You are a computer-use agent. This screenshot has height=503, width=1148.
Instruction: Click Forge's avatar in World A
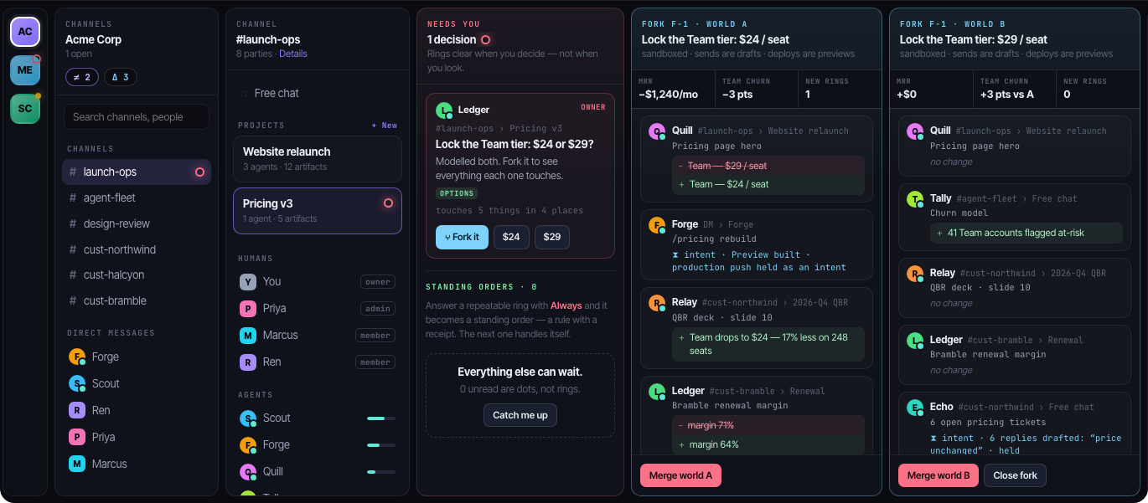coord(657,225)
